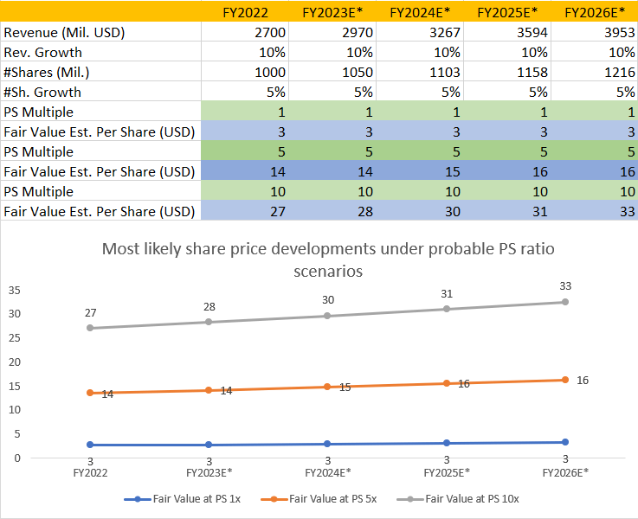This screenshot has width=638, height=519.
Task: Click the FY2022 column header
Action: click(245, 13)
